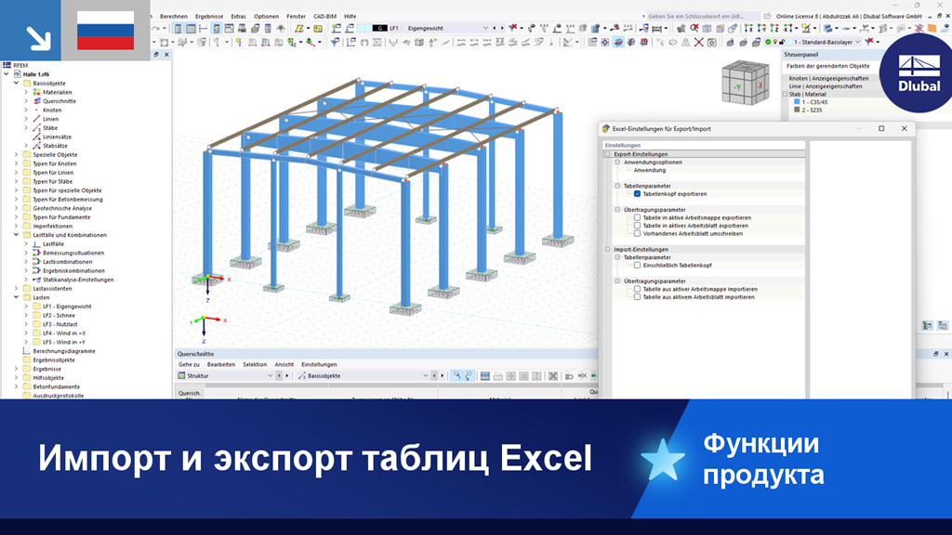
Task: Click the table panel toggle icon in toolbar
Action: [192, 29]
